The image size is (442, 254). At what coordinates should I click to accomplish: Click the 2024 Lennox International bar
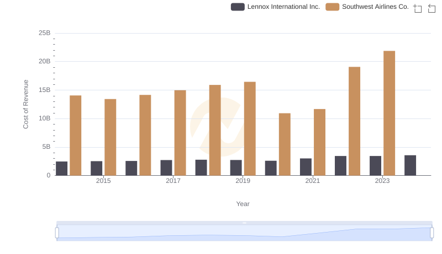coord(410,165)
